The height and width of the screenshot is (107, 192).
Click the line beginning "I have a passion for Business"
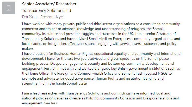102,53
